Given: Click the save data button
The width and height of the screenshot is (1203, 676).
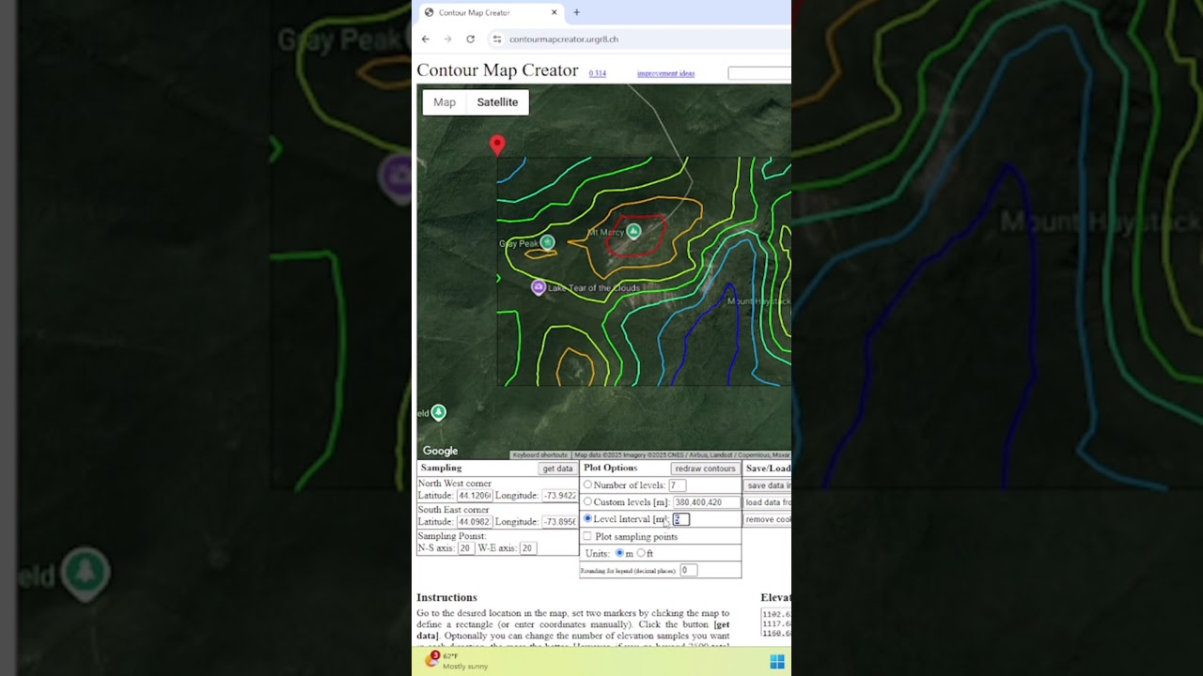Looking at the screenshot, I should [x=768, y=485].
